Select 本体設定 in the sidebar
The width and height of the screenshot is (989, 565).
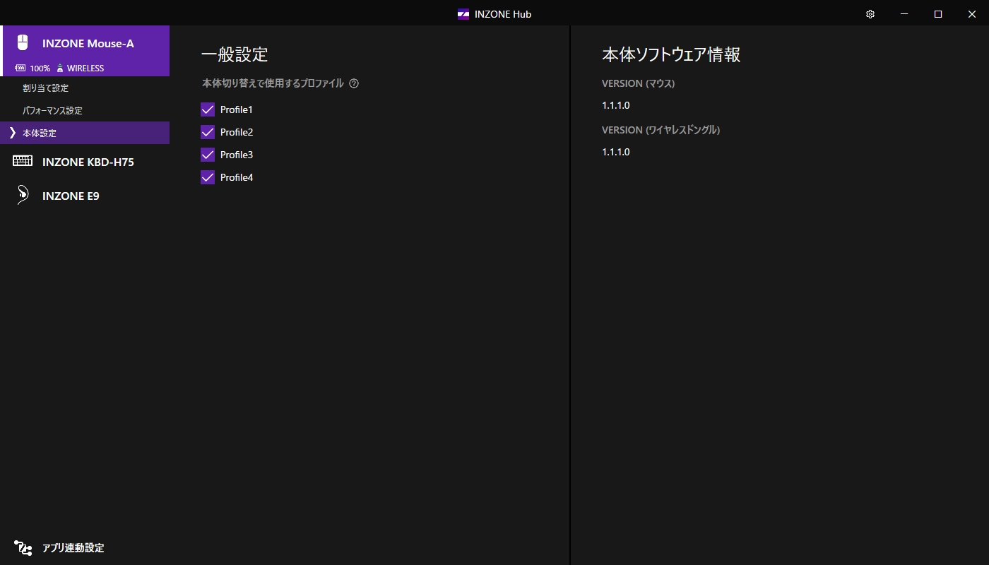(x=85, y=133)
